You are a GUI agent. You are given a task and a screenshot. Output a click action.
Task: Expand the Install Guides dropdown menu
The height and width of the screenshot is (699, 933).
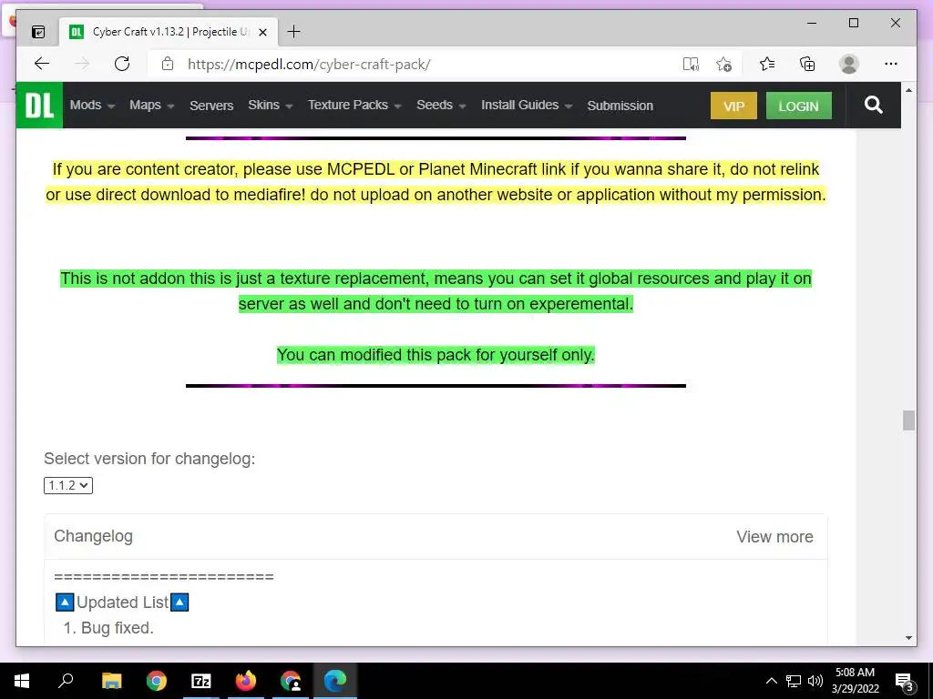[x=527, y=106]
